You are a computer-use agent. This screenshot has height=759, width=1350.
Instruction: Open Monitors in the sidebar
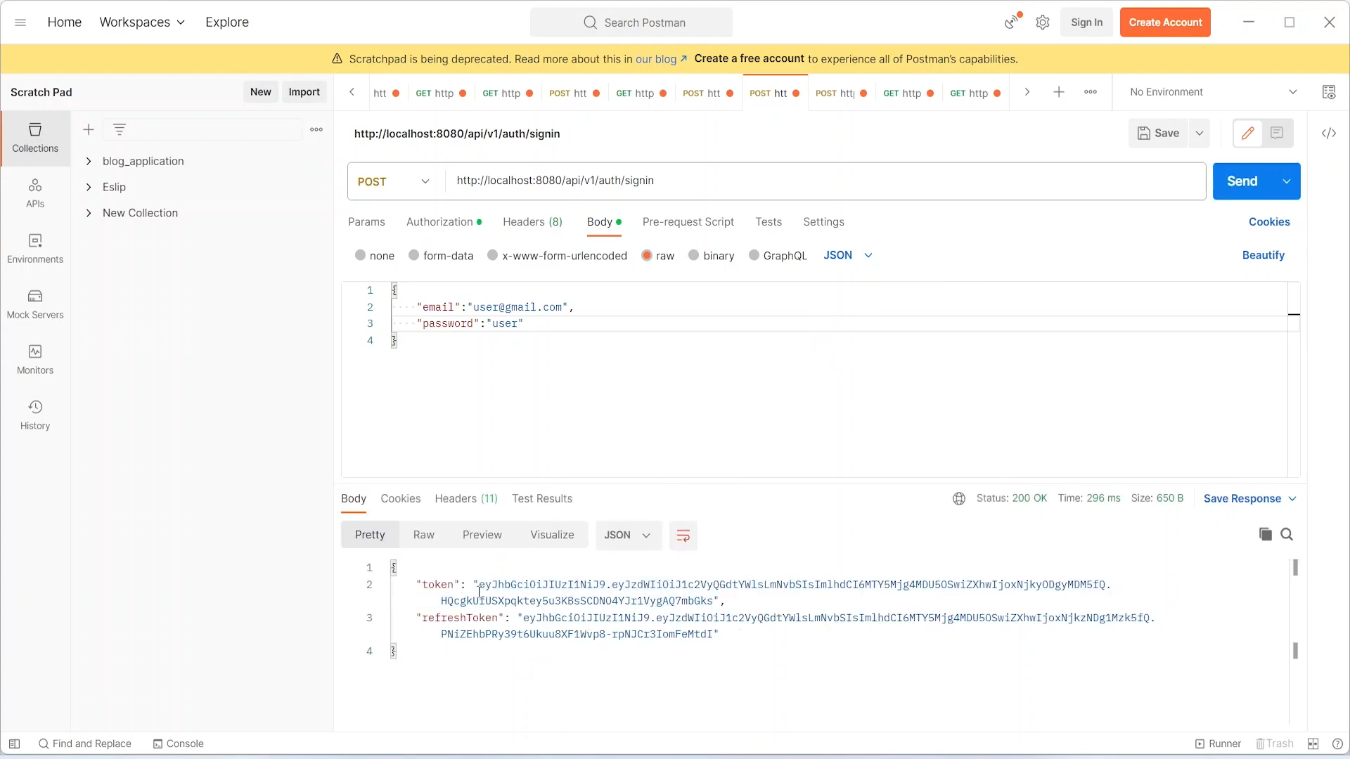coord(35,360)
